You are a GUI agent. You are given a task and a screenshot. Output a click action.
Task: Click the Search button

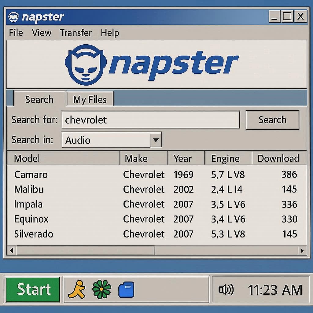point(272,120)
